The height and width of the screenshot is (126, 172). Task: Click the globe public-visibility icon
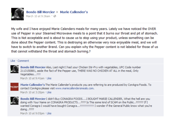55,16
